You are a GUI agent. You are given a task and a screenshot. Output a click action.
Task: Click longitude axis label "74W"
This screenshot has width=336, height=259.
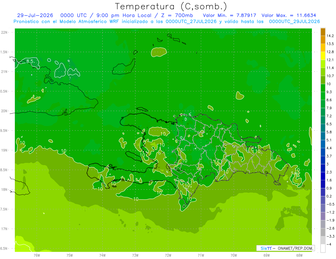click(x=102, y=255)
